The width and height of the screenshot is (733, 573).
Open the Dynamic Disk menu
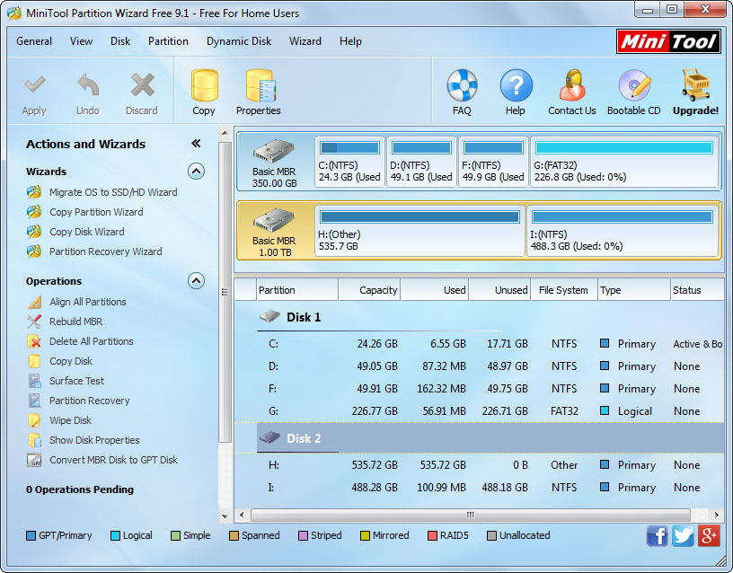[x=239, y=41]
